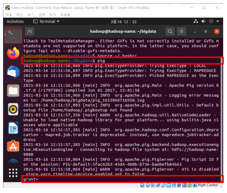
Task: Launch Rhythmbox music player from the dock
Action: point(13,109)
